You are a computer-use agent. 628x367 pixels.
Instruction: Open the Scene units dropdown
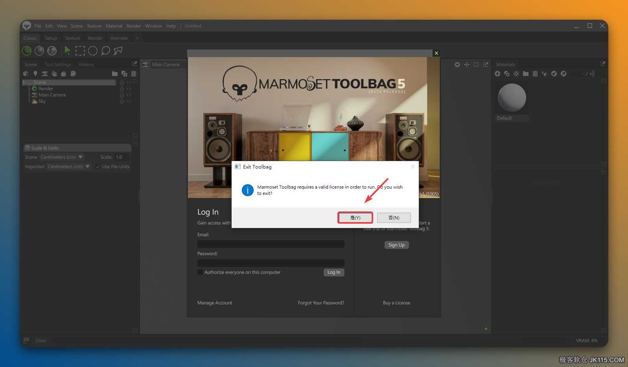[x=62, y=157]
